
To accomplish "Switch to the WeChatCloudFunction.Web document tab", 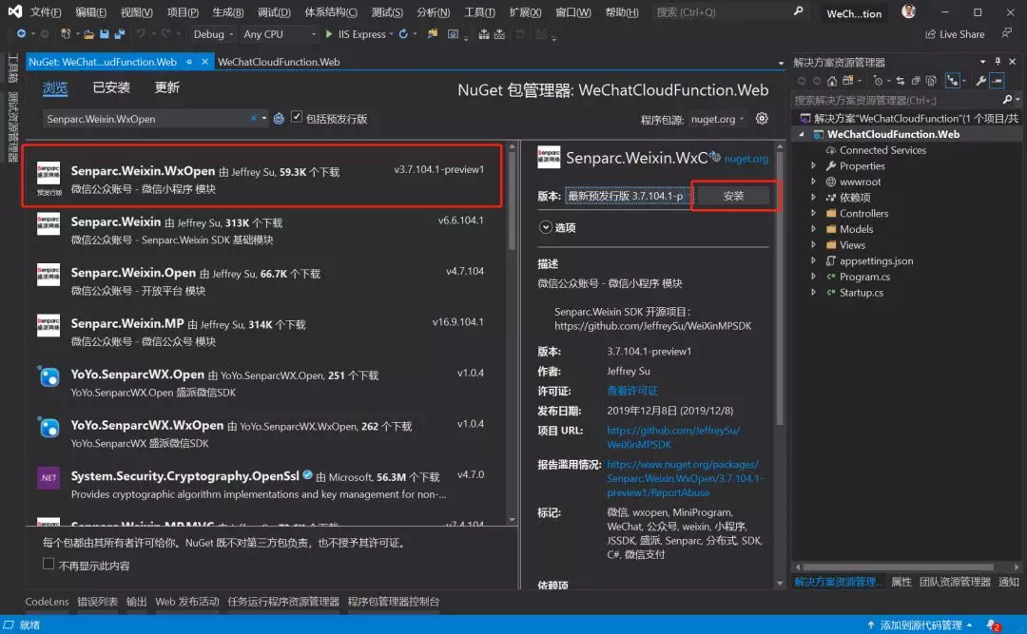I will coord(279,62).
